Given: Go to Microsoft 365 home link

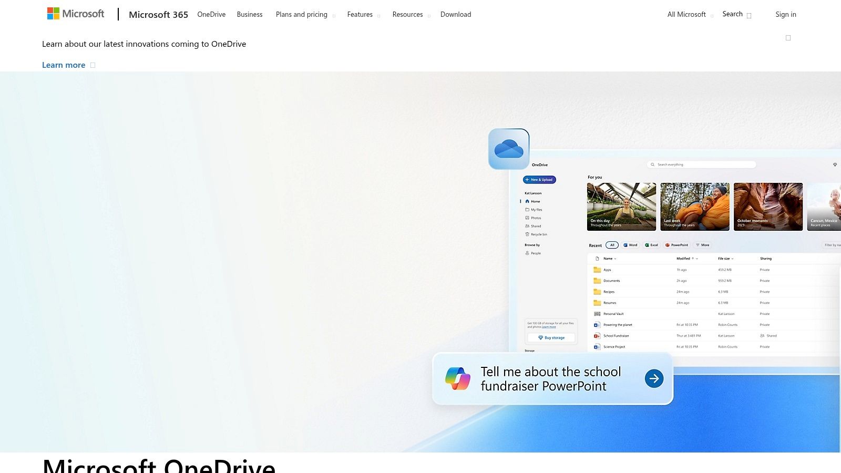Looking at the screenshot, I should [158, 15].
